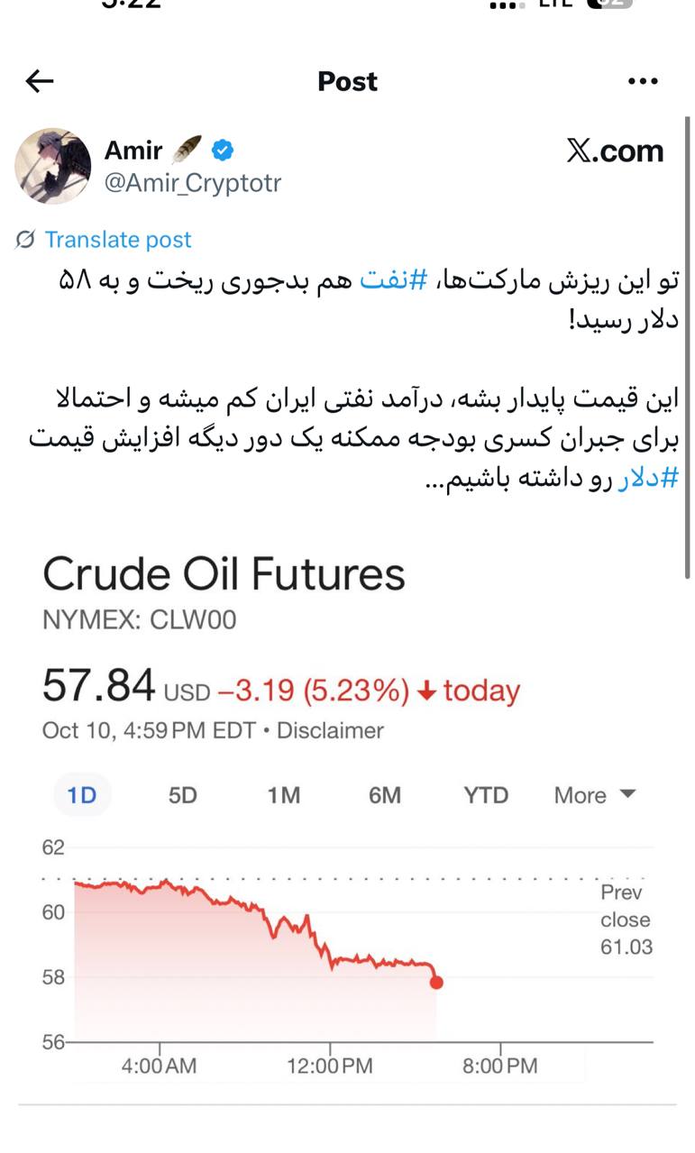Image resolution: width=695 pixels, height=1153 pixels.
Task: Tap the #نفت hashtag
Action: tap(385, 280)
